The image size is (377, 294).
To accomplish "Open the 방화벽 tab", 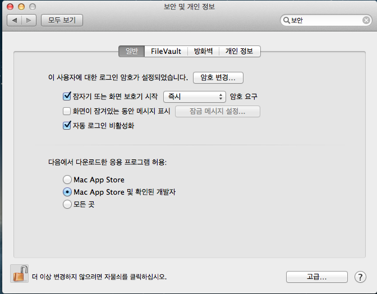I will click(x=203, y=51).
